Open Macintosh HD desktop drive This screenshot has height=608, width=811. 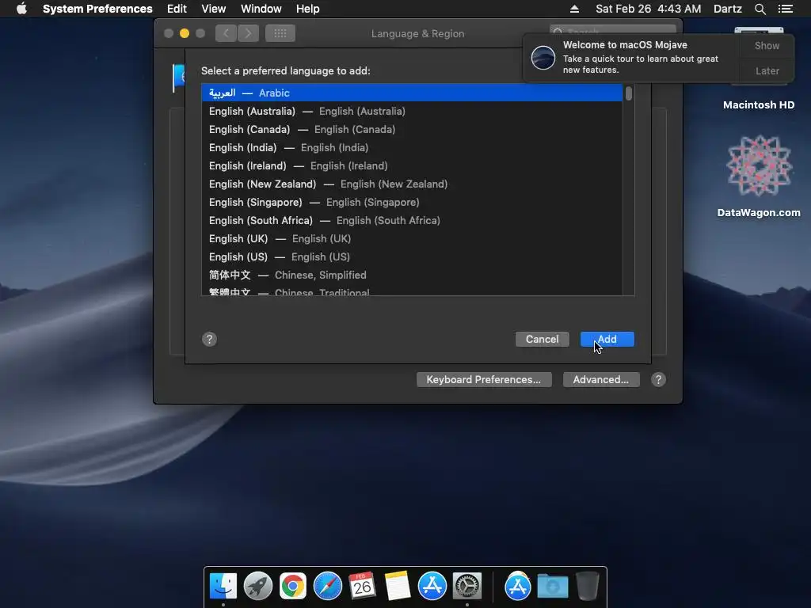pyautogui.click(x=759, y=105)
